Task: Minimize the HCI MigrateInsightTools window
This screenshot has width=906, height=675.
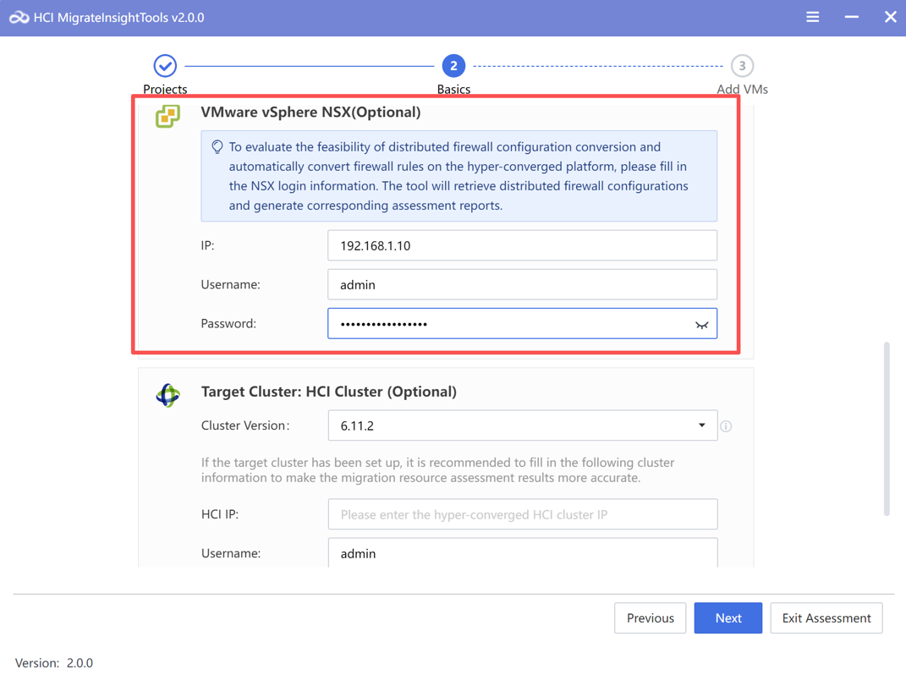Action: pos(851,17)
